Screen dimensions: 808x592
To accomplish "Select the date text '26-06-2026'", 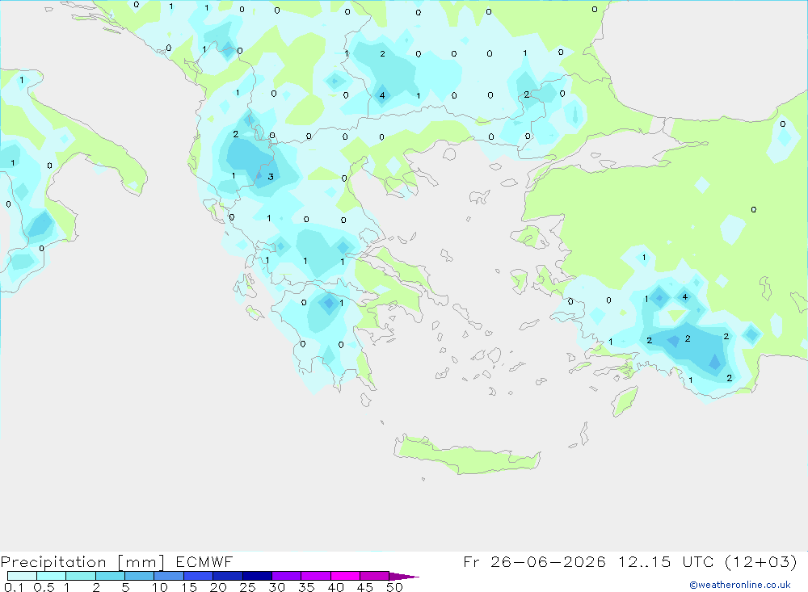I will pyautogui.click(x=548, y=561).
